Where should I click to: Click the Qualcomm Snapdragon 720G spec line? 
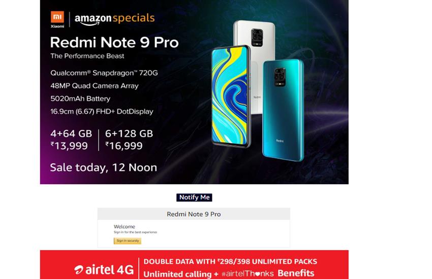coord(104,73)
